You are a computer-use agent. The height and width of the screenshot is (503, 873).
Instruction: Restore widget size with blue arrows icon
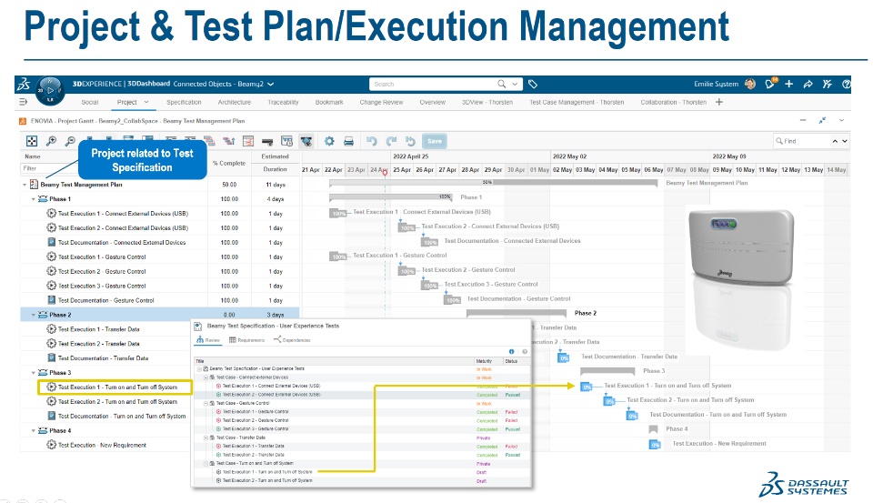[x=822, y=120]
